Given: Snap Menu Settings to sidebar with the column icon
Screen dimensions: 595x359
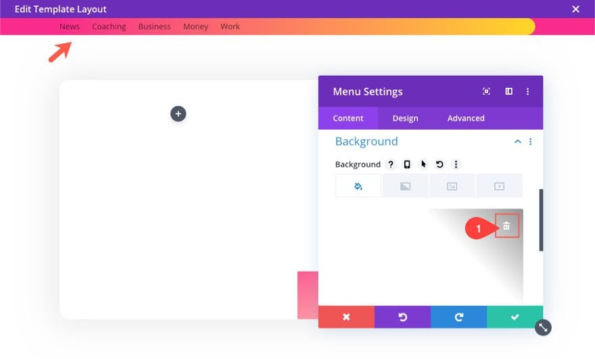Looking at the screenshot, I should (x=508, y=91).
